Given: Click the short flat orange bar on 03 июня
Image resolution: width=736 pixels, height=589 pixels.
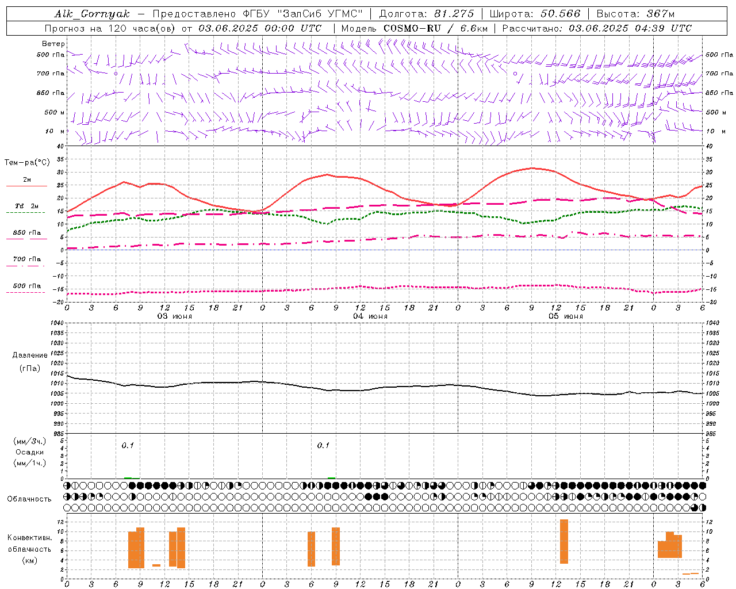Looking at the screenshot, I should 156,565.
